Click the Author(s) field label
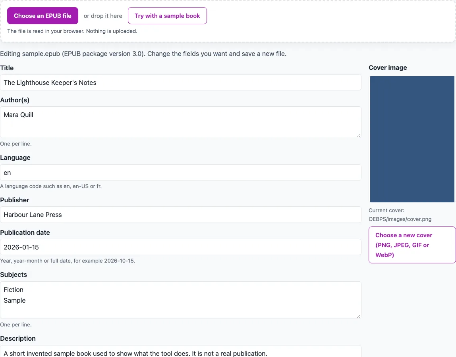 (x=15, y=100)
